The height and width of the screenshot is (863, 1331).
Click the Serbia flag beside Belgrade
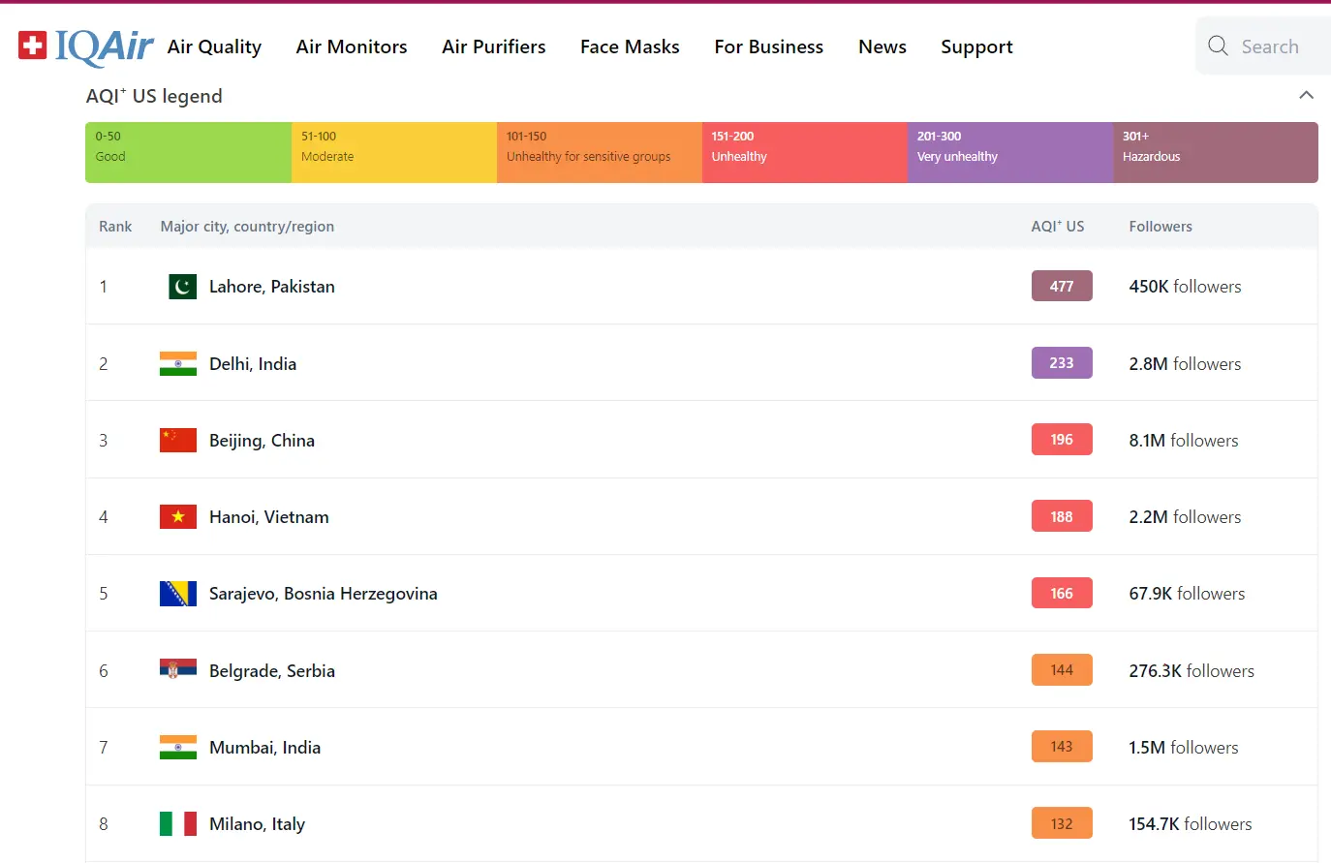[178, 668]
